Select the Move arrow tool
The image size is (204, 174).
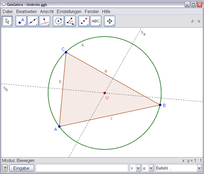click(x=7, y=21)
